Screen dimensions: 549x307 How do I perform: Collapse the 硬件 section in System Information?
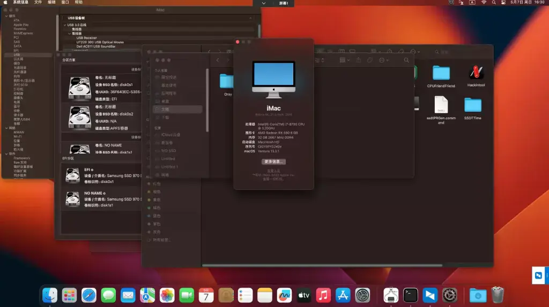(6, 16)
